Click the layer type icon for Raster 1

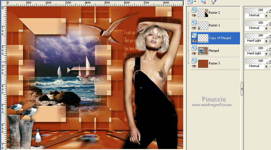point(194,23)
